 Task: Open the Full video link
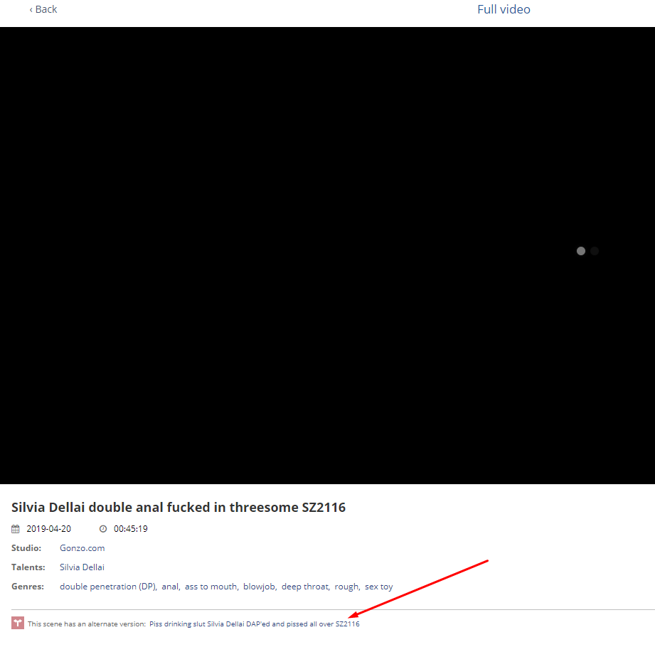pos(504,9)
